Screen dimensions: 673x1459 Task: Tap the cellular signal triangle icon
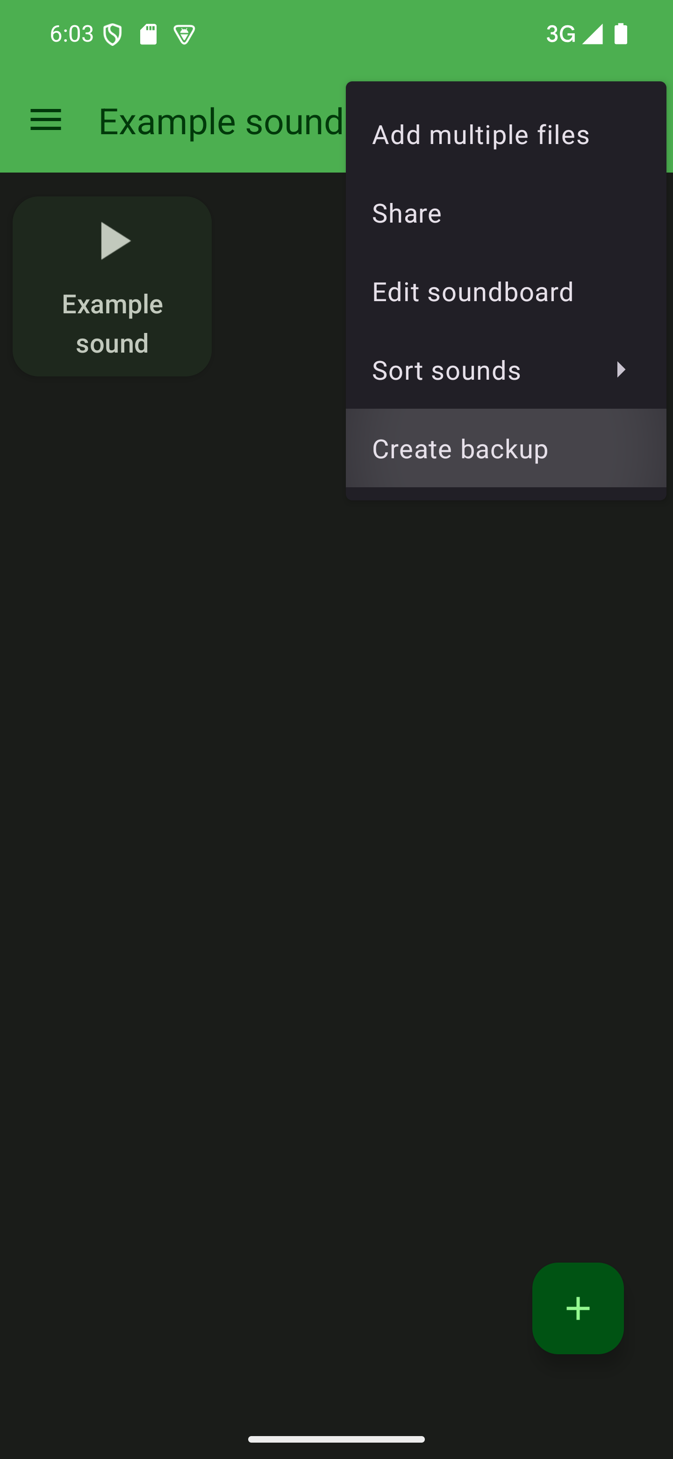(x=593, y=34)
